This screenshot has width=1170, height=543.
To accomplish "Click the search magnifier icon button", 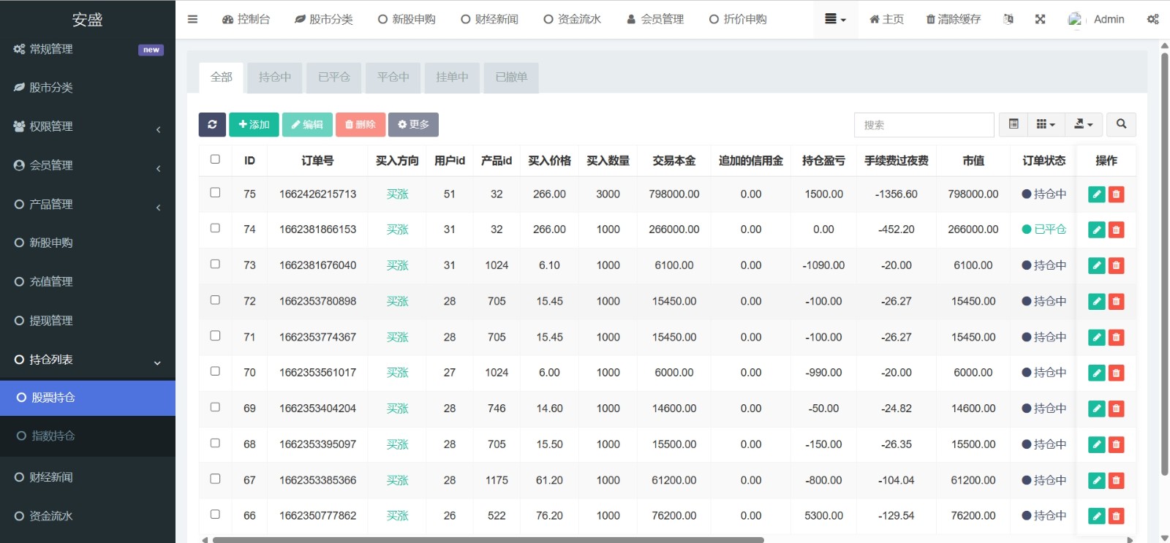I will [1121, 125].
